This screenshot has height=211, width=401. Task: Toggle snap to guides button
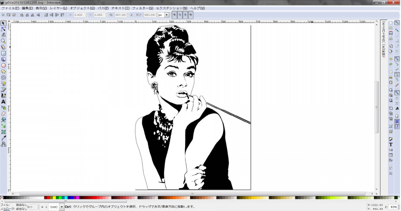397,127
